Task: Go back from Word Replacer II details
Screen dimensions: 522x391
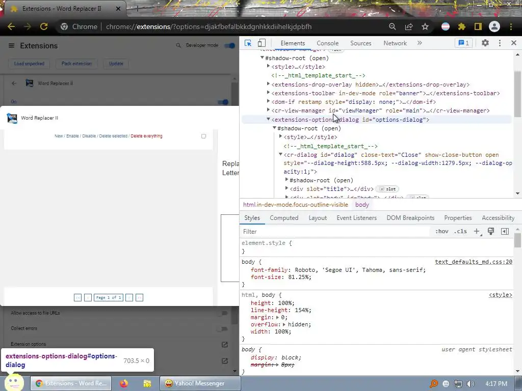Action: pyautogui.click(x=14, y=83)
